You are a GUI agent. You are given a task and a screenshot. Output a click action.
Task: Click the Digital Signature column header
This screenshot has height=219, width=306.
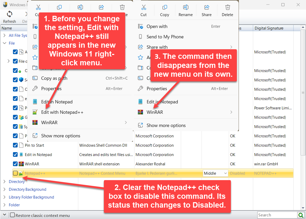(273, 28)
